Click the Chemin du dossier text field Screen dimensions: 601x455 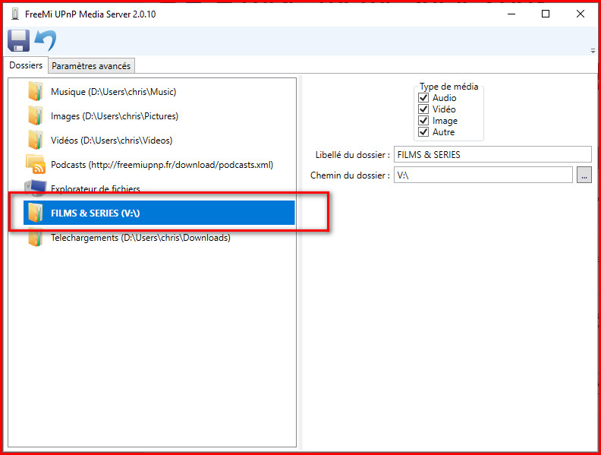point(483,175)
